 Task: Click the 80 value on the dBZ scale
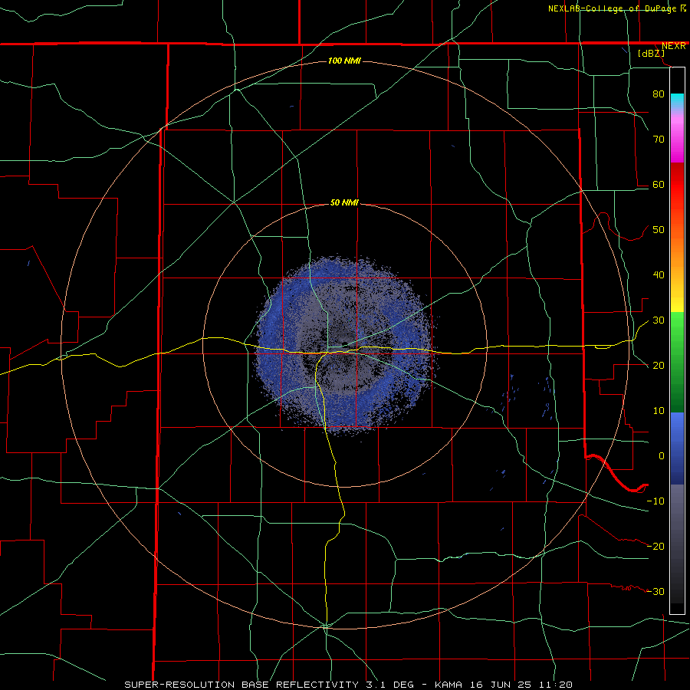coord(659,94)
